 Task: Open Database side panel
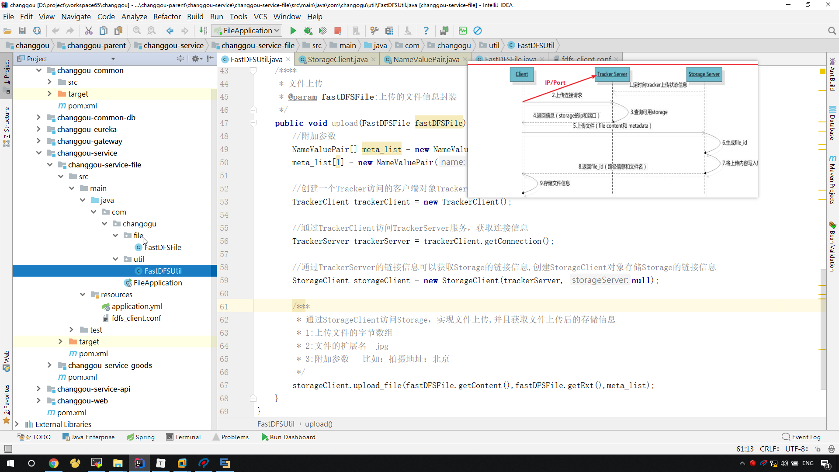coord(832,122)
